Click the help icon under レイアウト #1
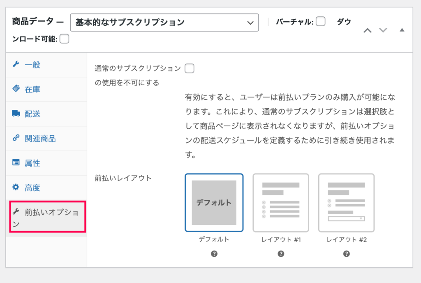 [x=281, y=254]
